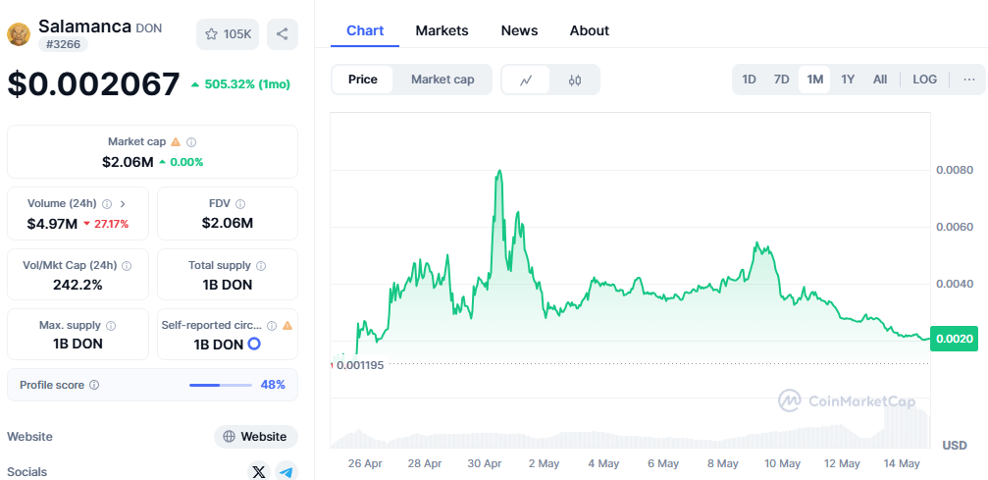This screenshot has width=988, height=480.
Task: Switch to candlestick chart view
Action: pyautogui.click(x=575, y=80)
